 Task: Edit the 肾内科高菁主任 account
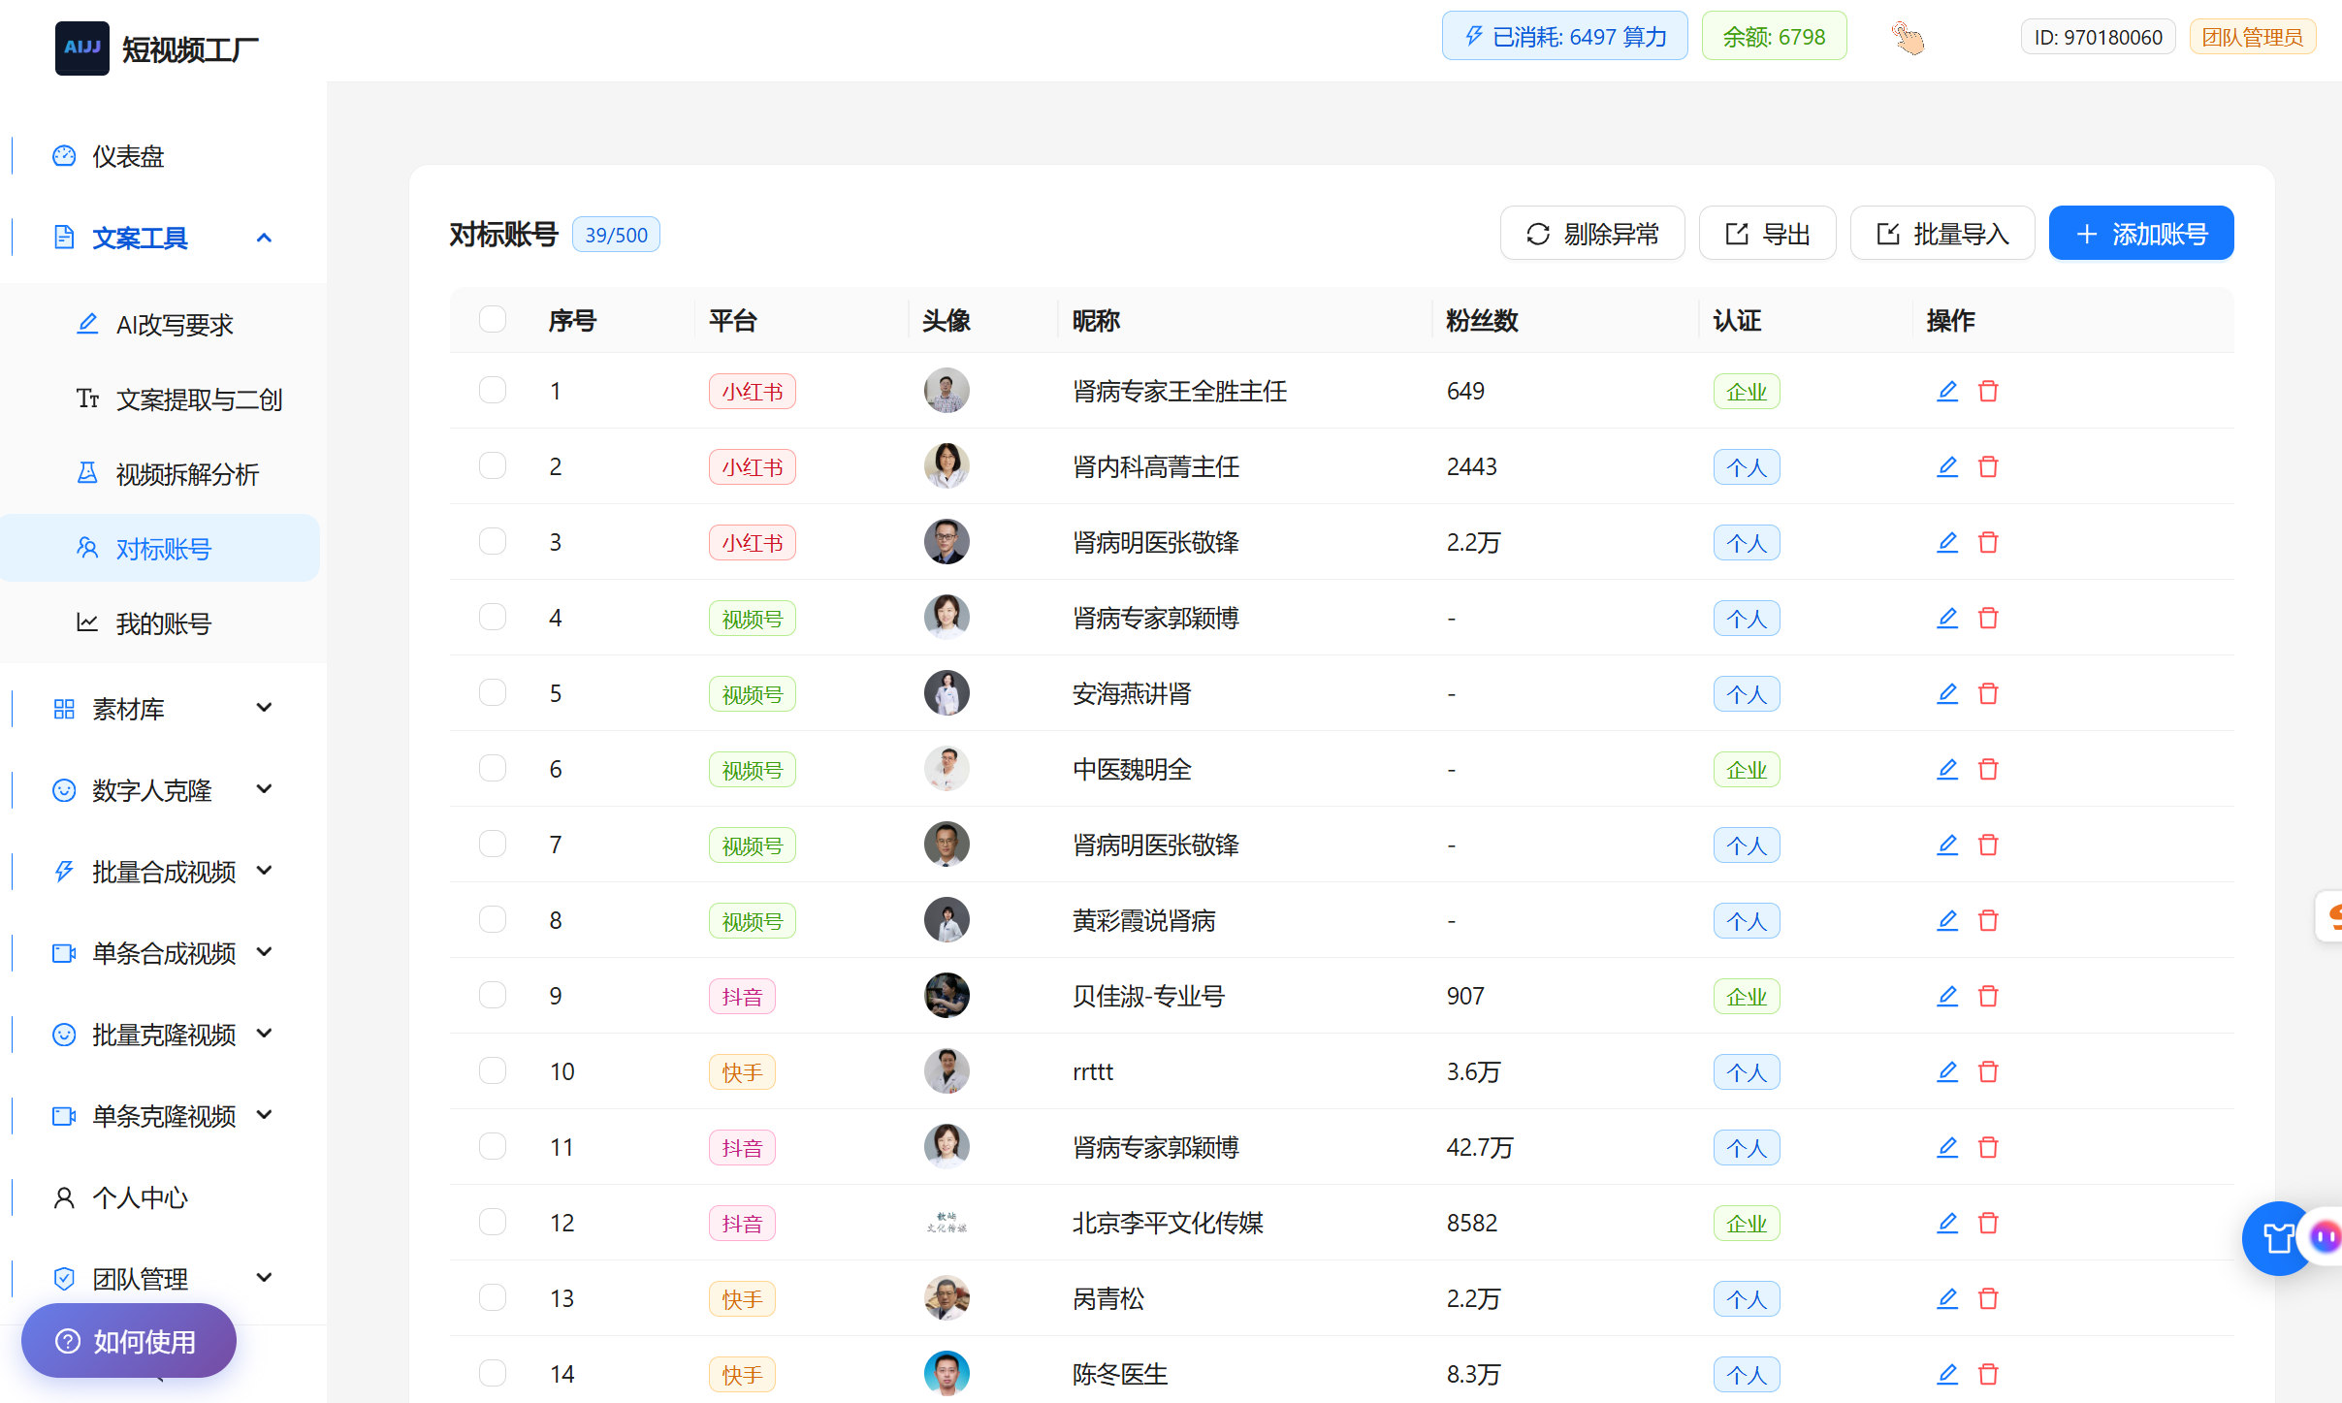(x=1946, y=466)
